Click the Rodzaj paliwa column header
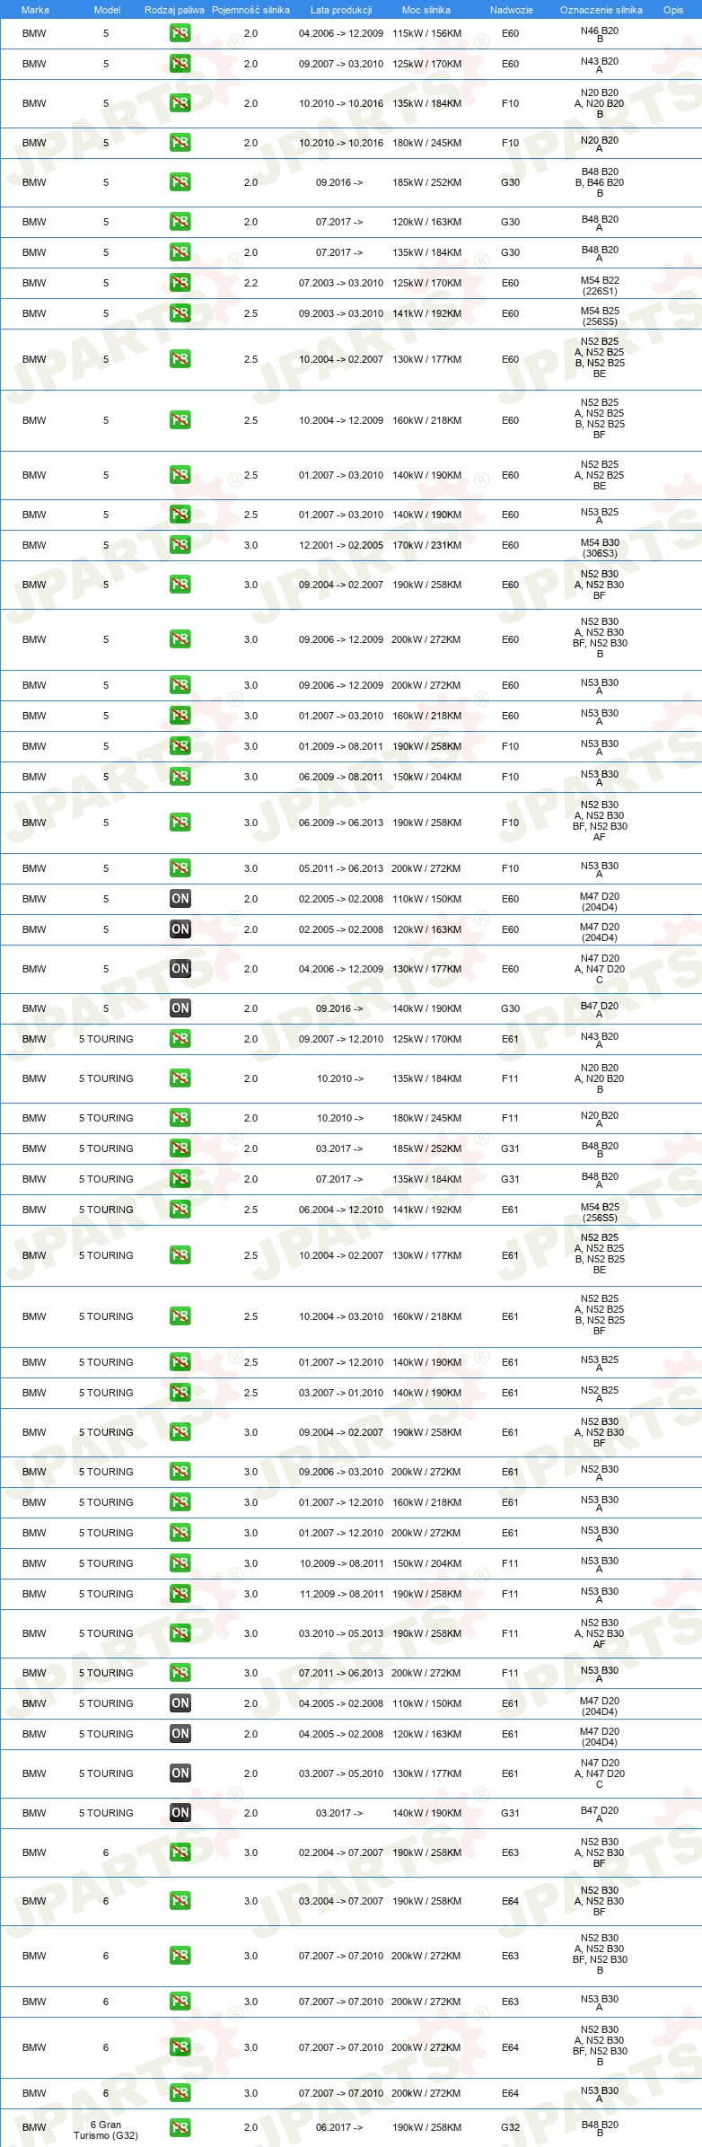Image resolution: width=702 pixels, height=2147 pixels. tap(174, 10)
